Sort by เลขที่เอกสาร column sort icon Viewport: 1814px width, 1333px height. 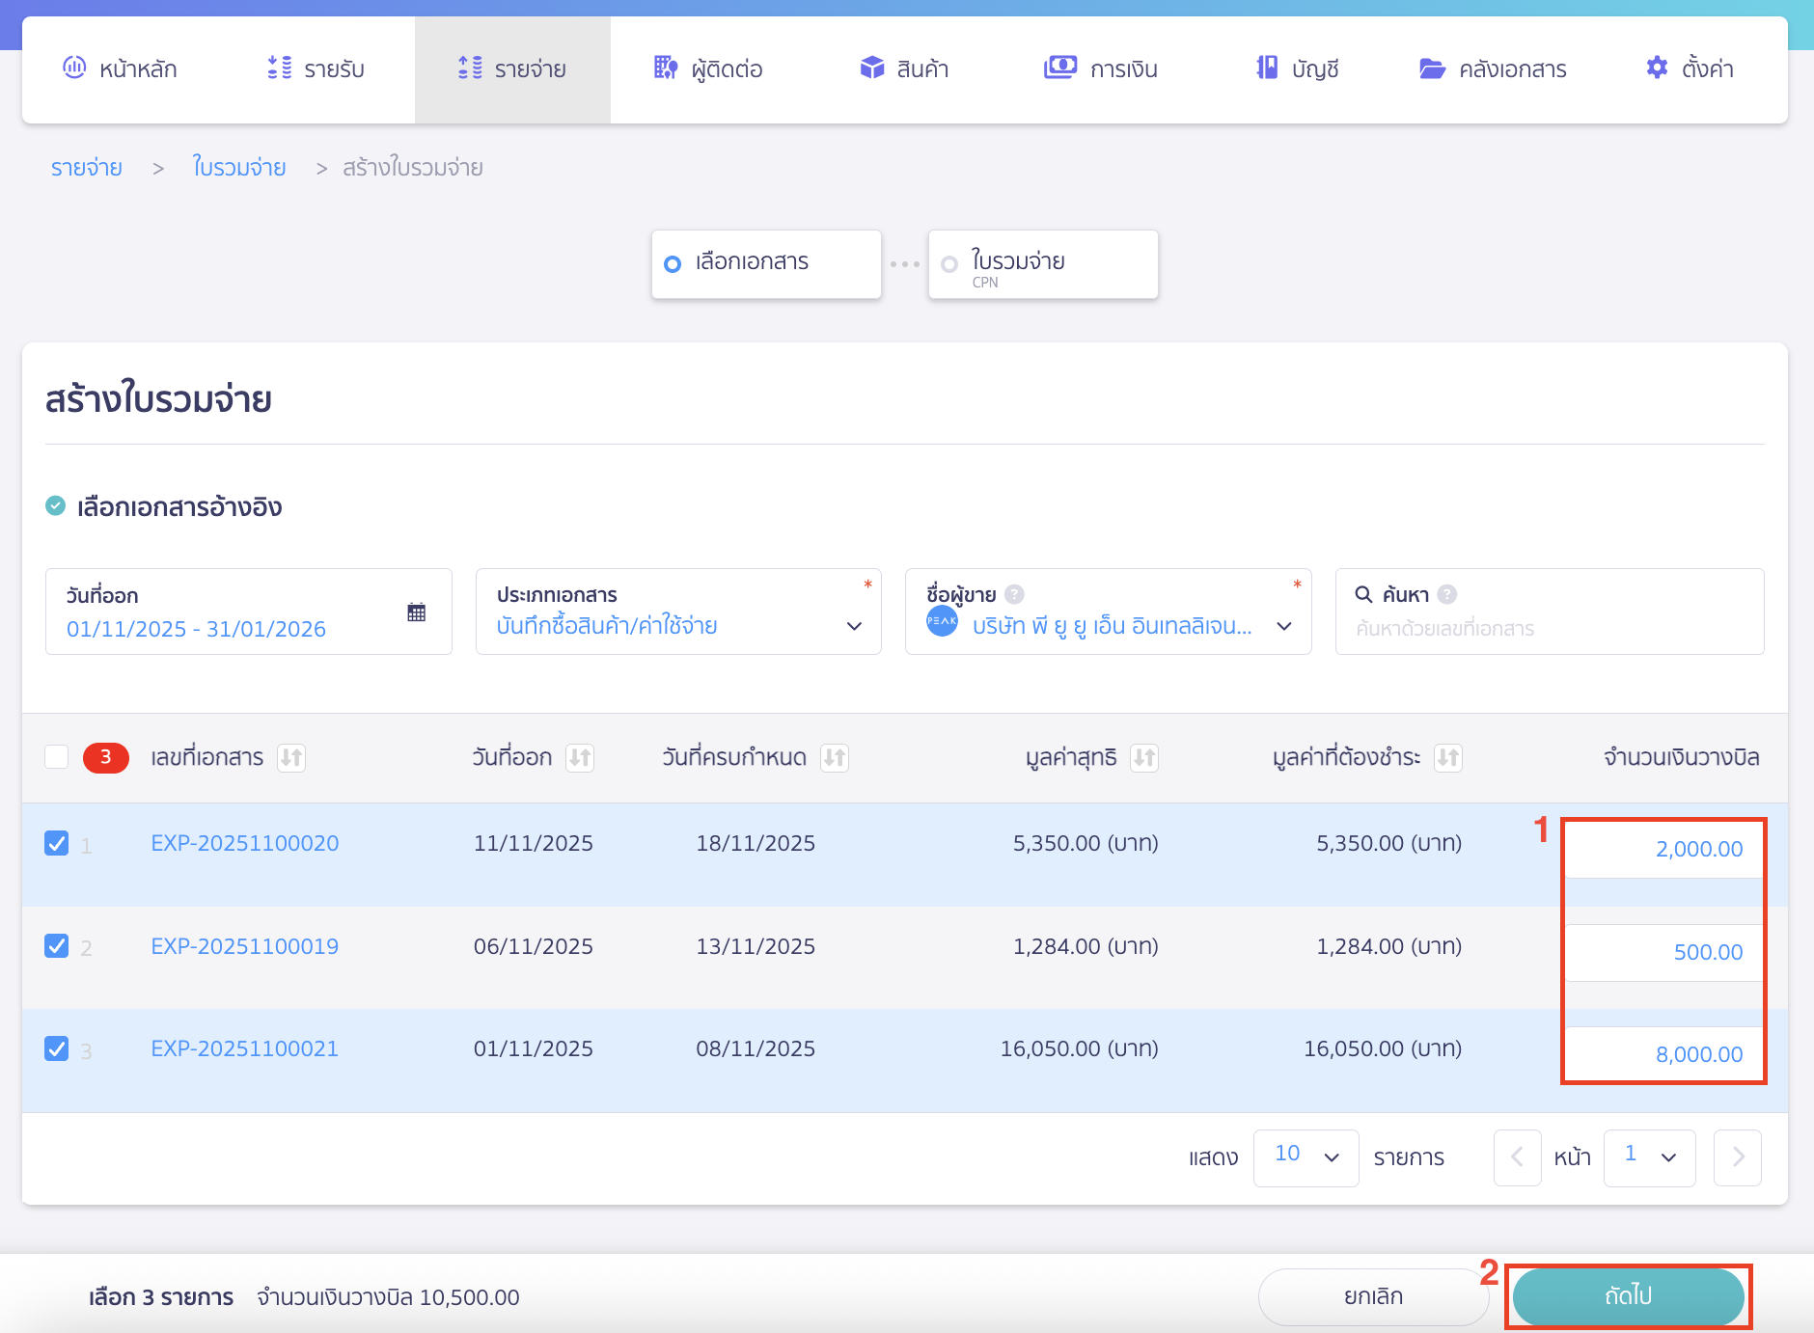[291, 758]
